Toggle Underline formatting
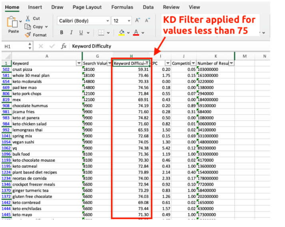This screenshot has width=285, height=227. tap(81, 32)
